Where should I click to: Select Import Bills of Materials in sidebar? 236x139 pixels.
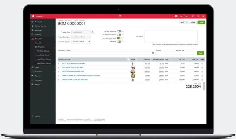[x=44, y=59]
